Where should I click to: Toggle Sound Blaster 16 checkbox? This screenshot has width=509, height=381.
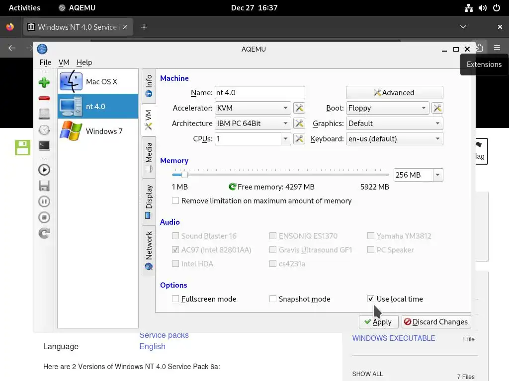tap(175, 236)
